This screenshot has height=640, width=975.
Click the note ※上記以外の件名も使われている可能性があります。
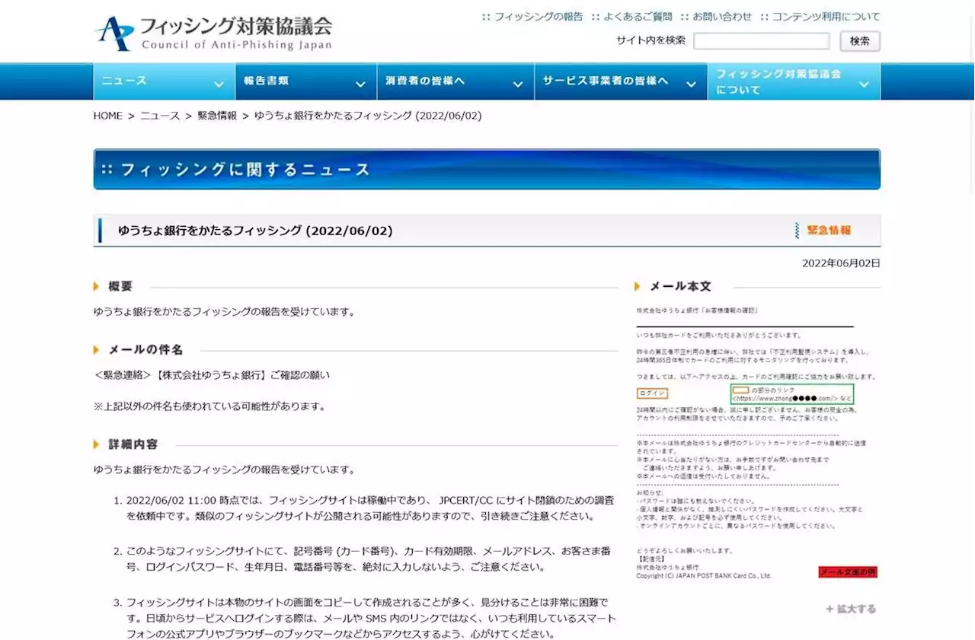(x=209, y=406)
